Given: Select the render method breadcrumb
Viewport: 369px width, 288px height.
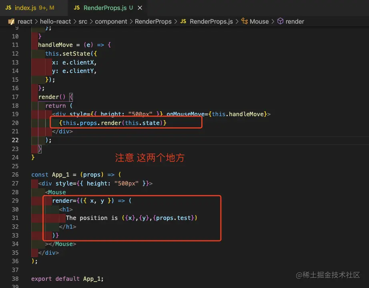Looking at the screenshot, I should pyautogui.click(x=295, y=21).
